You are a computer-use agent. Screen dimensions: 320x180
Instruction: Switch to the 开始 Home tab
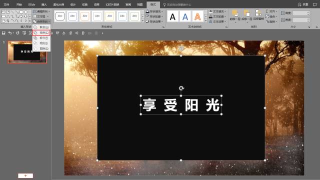click(x=19, y=4)
